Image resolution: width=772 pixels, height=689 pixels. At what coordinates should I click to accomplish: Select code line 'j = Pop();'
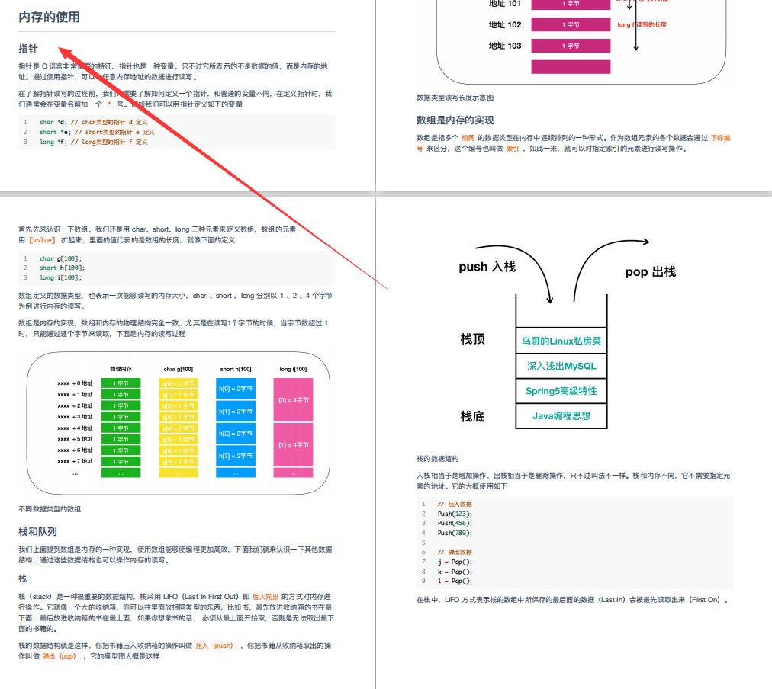click(455, 562)
